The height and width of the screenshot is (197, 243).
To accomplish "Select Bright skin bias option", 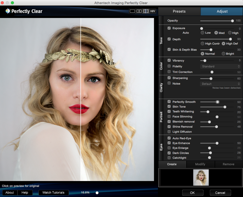I will click(223, 54).
